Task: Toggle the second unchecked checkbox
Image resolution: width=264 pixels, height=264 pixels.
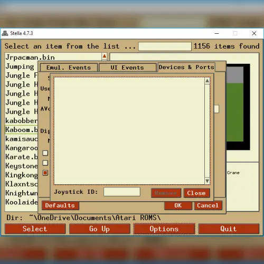Action: pyautogui.click(x=45, y=163)
